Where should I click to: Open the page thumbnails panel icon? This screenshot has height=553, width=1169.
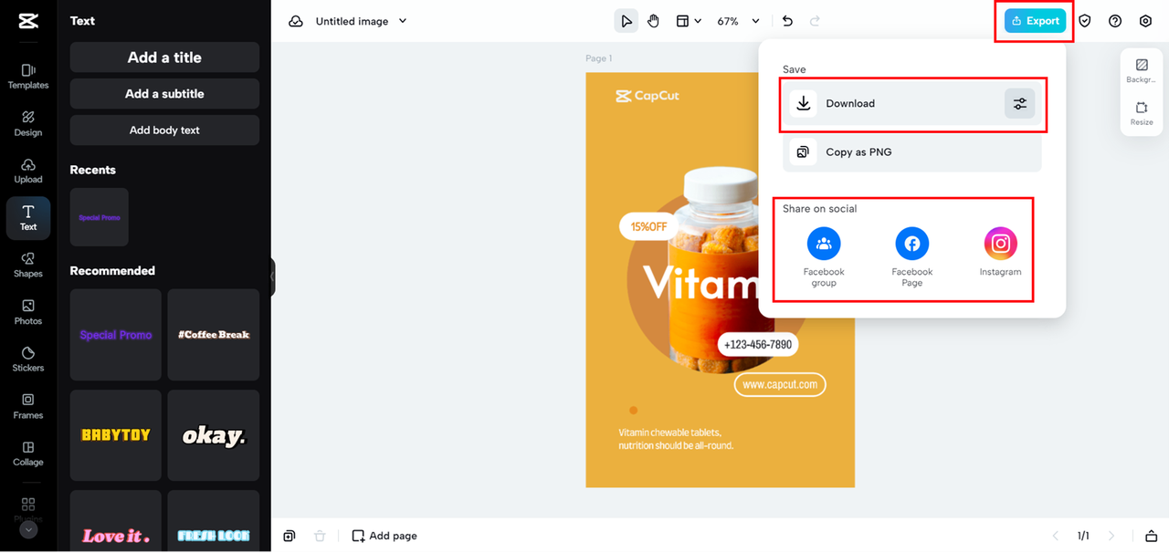1152,536
